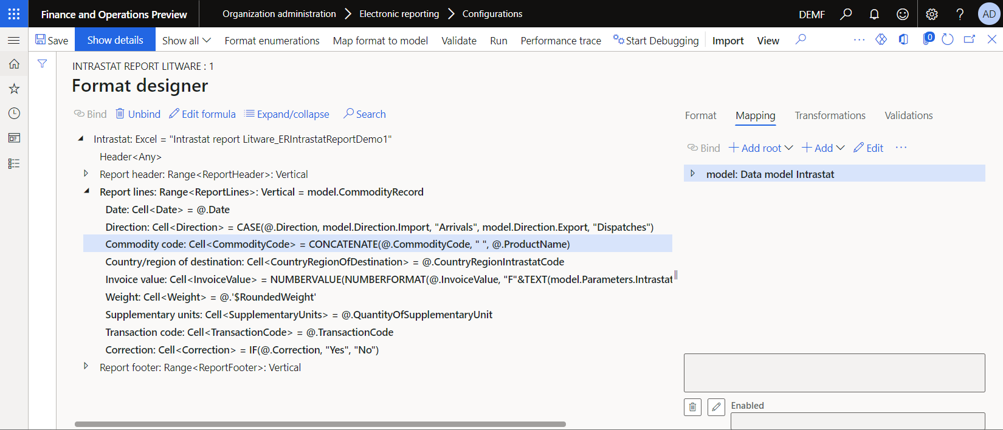Click Map format to model
This screenshot has height=430, width=1003.
tap(380, 40)
